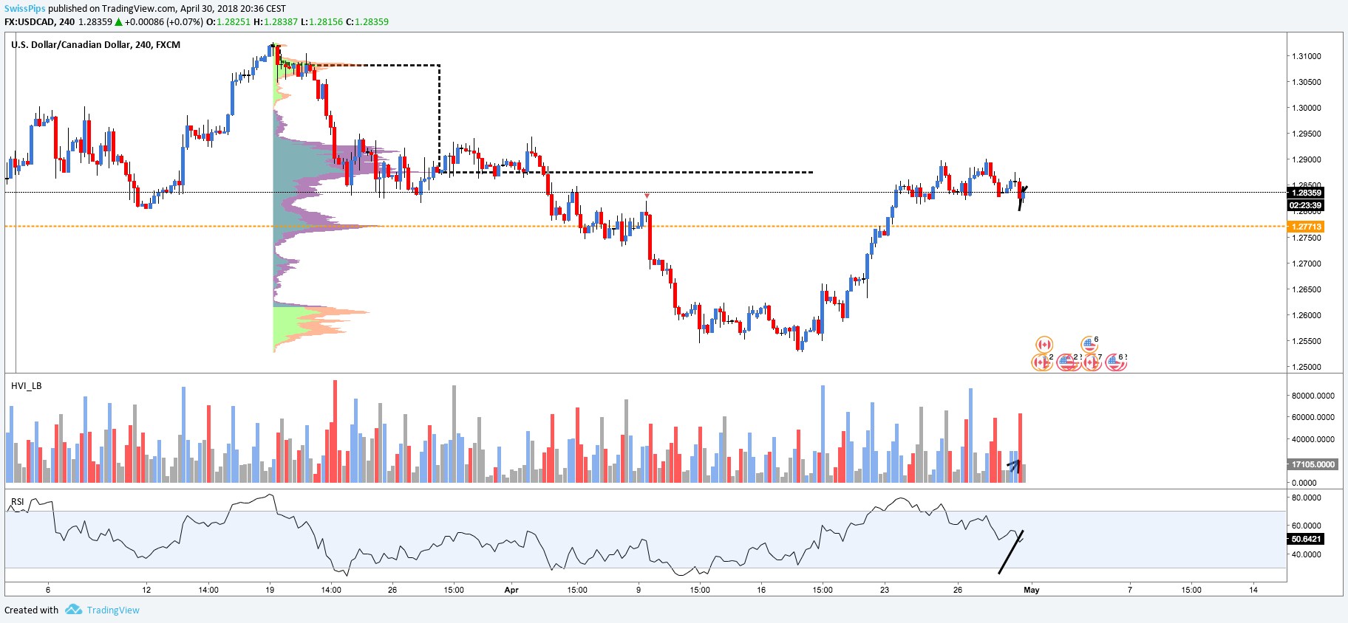Viewport: 1348px width, 623px height.
Task: Click the TradingView cloud logo icon
Action: (x=73, y=609)
